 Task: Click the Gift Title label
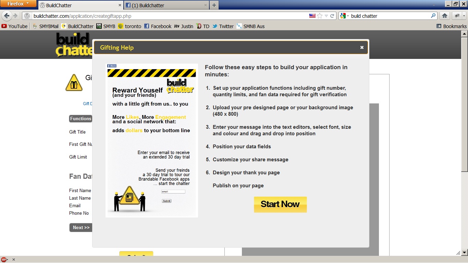pyautogui.click(x=77, y=132)
